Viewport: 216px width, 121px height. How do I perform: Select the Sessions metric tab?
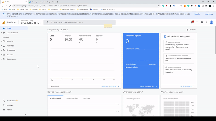pos(99,36)
